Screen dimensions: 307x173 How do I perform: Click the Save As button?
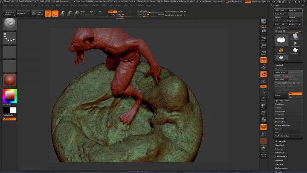295,10
